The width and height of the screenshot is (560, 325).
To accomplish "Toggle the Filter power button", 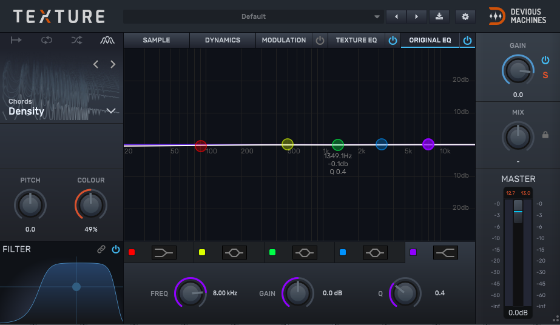I will tap(116, 249).
